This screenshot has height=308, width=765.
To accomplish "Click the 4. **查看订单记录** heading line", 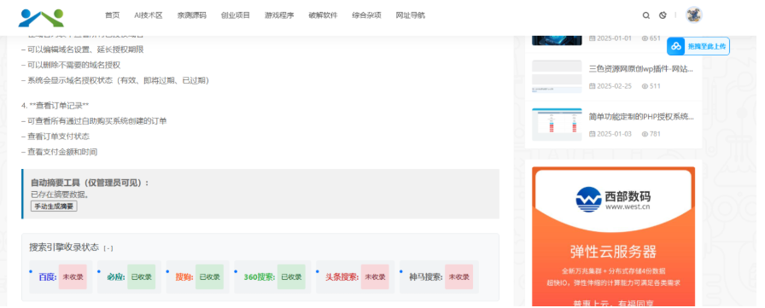I will (55, 106).
